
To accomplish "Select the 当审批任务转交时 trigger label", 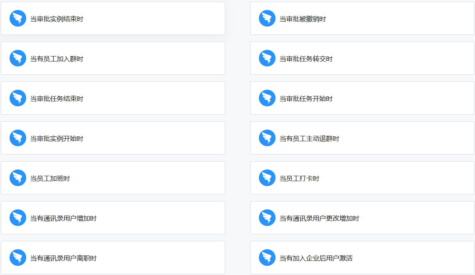I will pyautogui.click(x=306, y=59).
